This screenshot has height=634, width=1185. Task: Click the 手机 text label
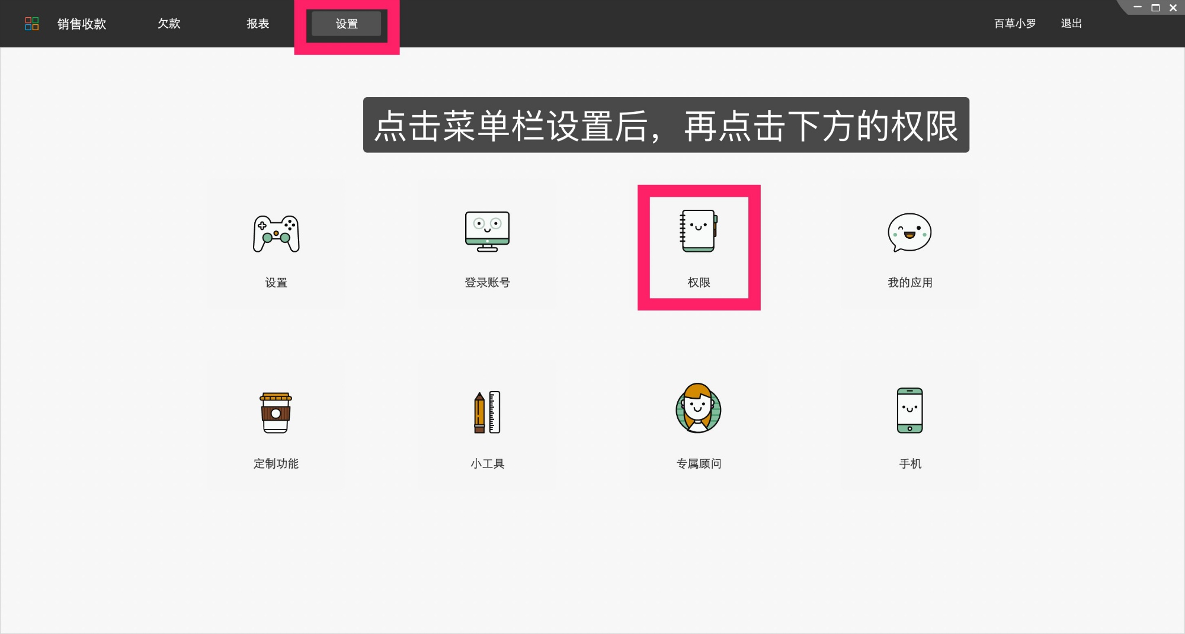pos(909,464)
